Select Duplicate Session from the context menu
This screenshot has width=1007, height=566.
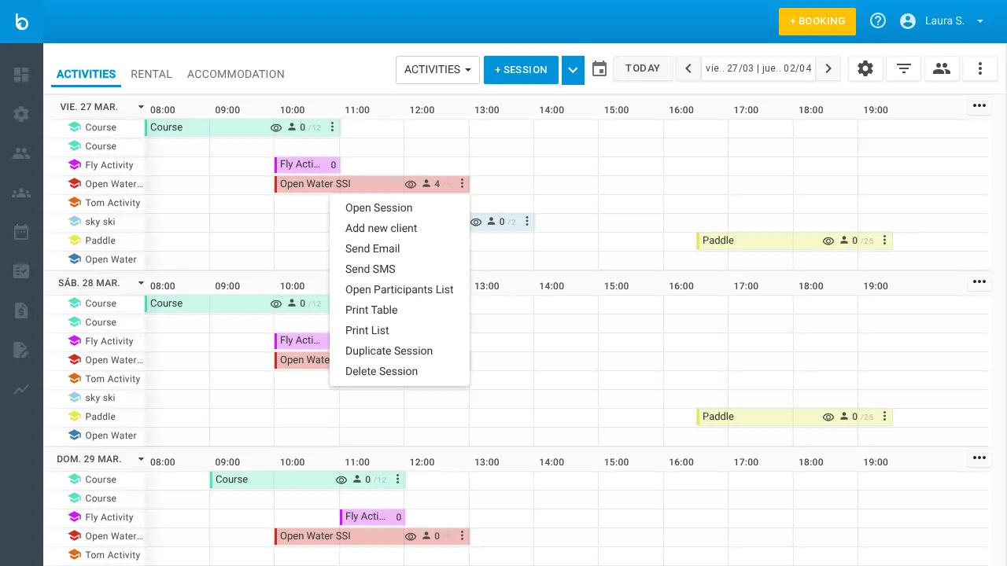tap(389, 351)
